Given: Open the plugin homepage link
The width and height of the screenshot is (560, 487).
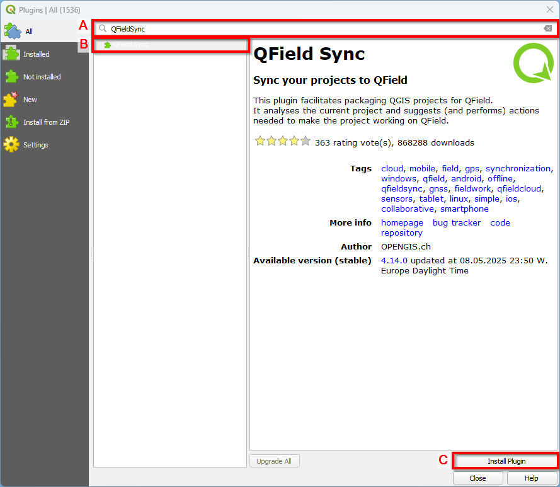Looking at the screenshot, I should [402, 223].
